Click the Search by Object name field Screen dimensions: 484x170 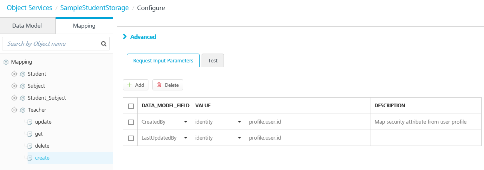click(51, 44)
